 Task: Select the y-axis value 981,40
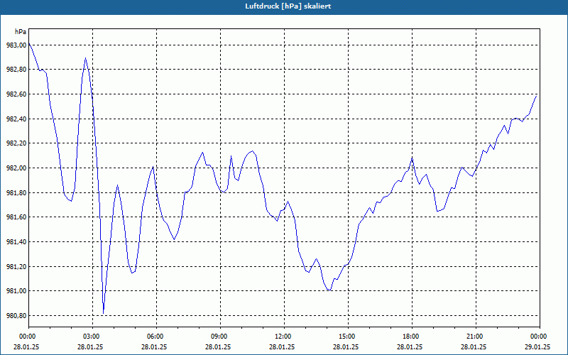coord(16,242)
